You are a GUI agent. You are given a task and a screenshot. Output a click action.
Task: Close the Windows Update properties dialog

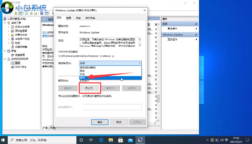click(144, 10)
